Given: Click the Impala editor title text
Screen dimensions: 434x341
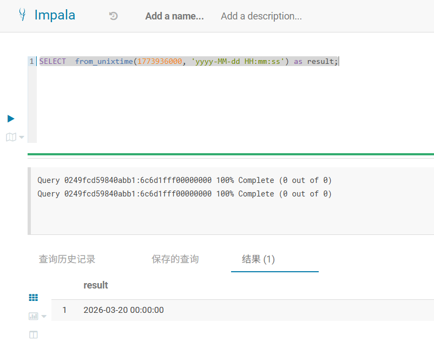Looking at the screenshot, I should click(x=55, y=15).
